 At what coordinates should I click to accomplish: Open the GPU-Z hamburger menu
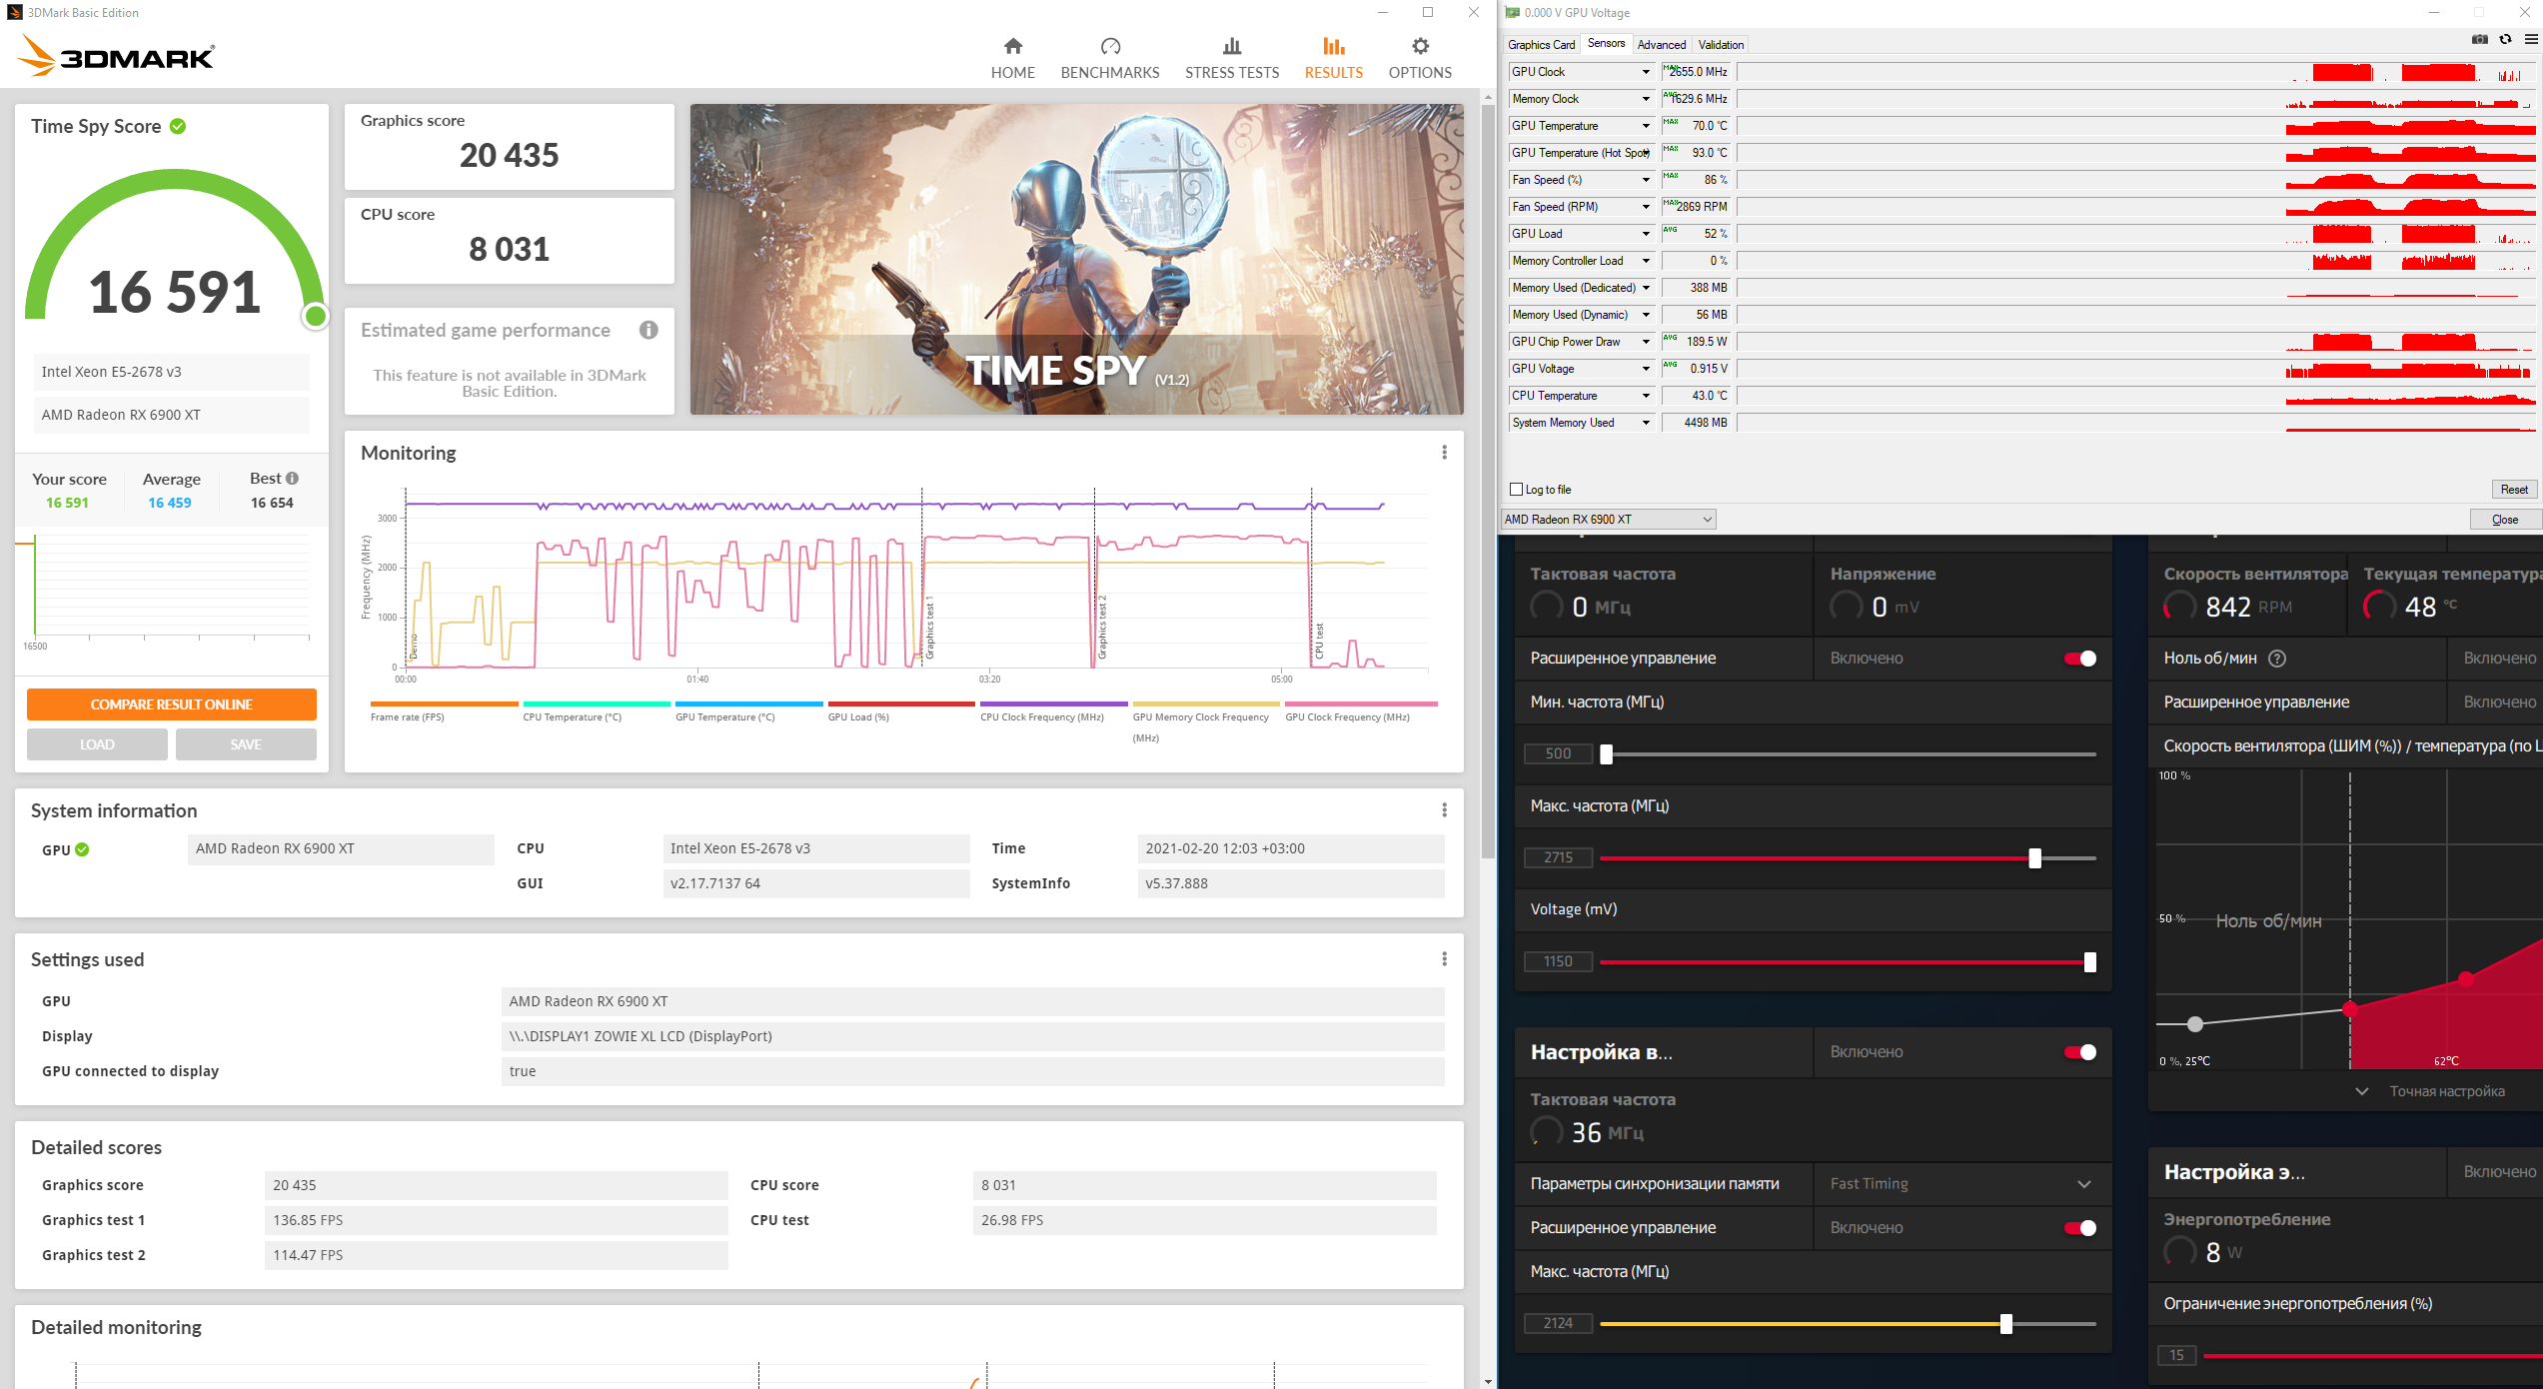(x=2531, y=40)
